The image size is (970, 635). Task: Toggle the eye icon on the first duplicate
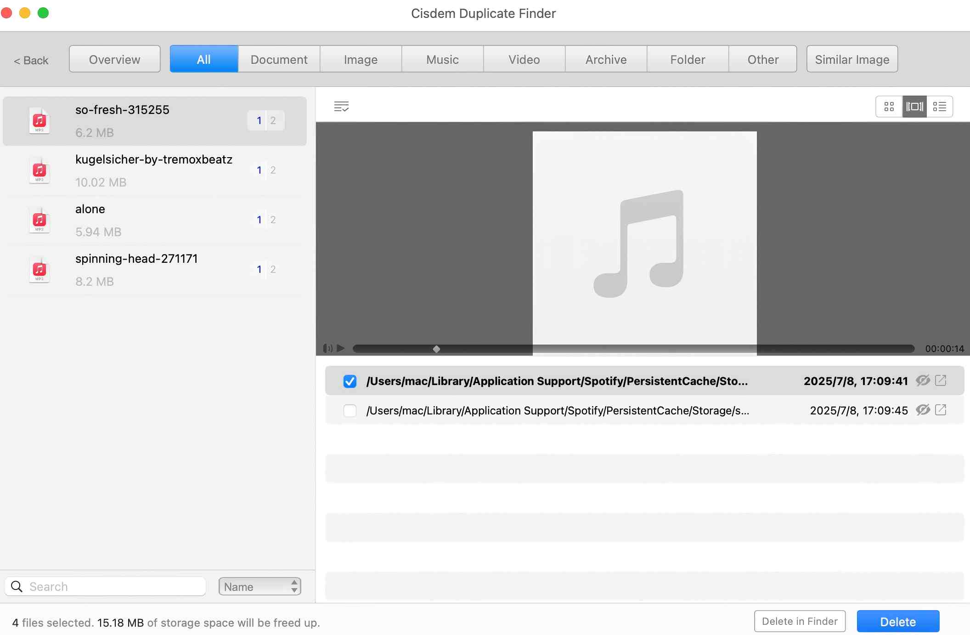coord(923,380)
